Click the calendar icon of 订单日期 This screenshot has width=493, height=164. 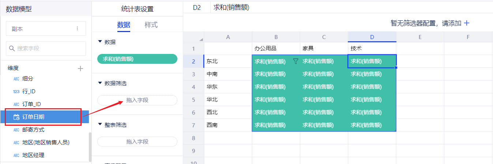pyautogui.click(x=16, y=117)
